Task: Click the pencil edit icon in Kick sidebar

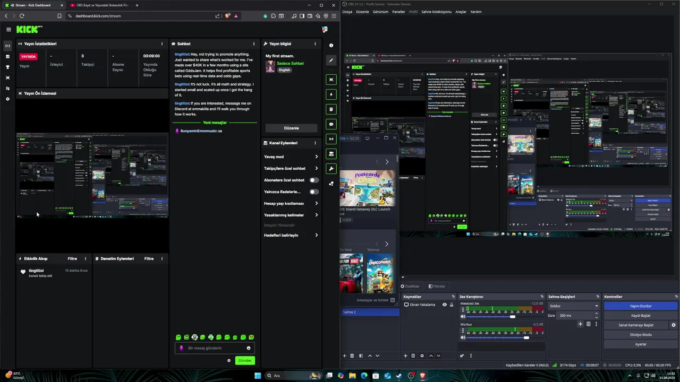Action: click(331, 60)
